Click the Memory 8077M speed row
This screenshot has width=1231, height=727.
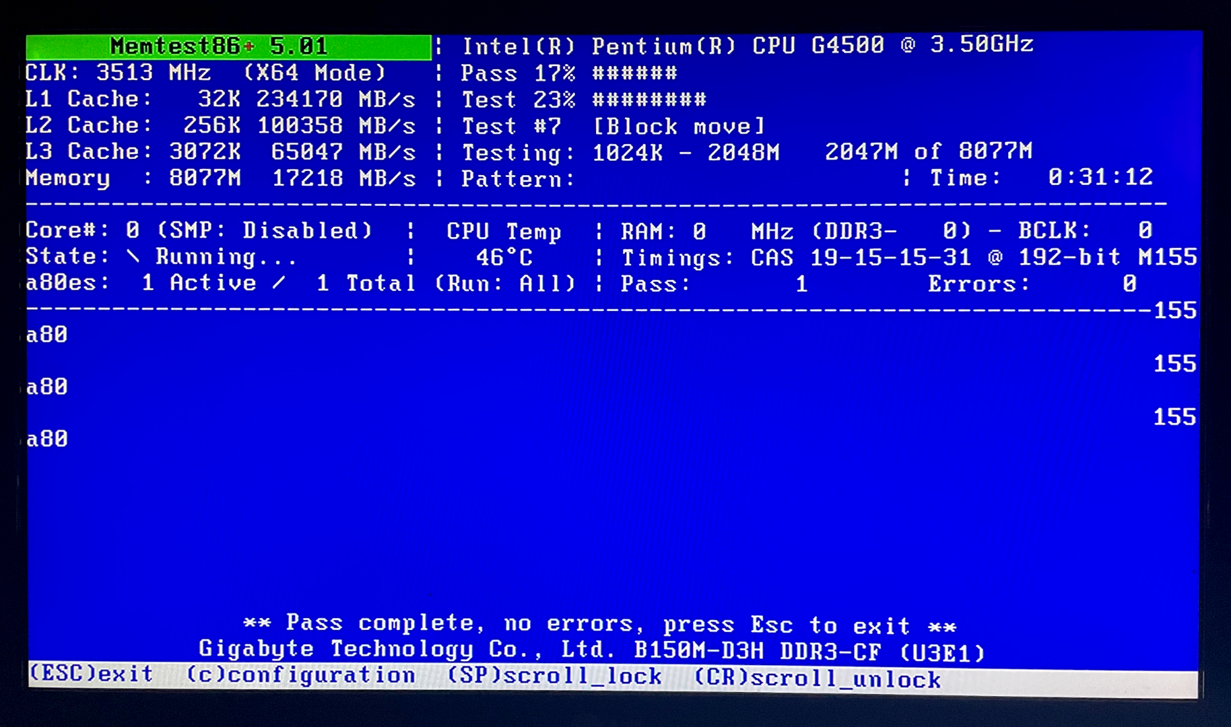[220, 178]
